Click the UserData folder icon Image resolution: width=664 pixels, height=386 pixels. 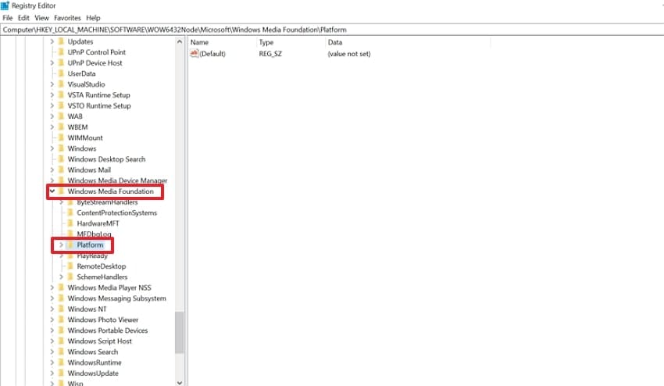61,73
